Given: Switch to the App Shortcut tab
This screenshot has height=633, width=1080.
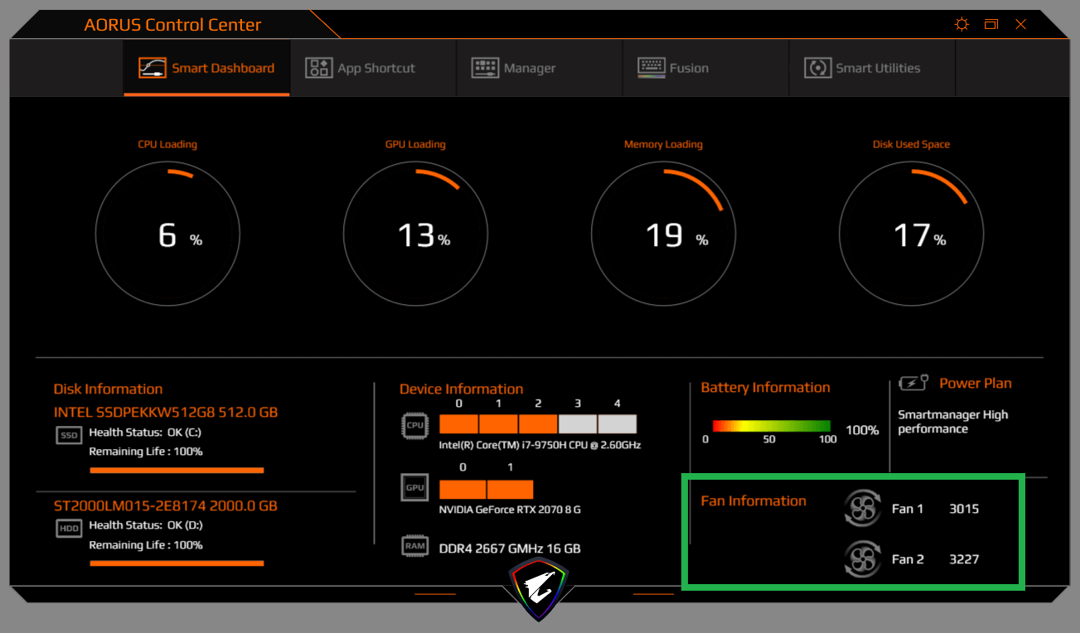Looking at the screenshot, I should coord(373,68).
